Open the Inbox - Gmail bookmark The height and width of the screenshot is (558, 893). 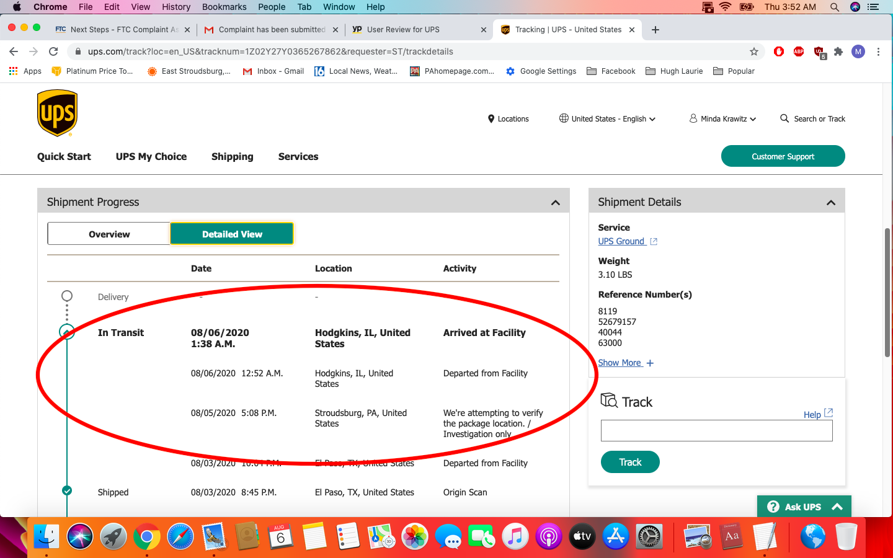coord(273,71)
